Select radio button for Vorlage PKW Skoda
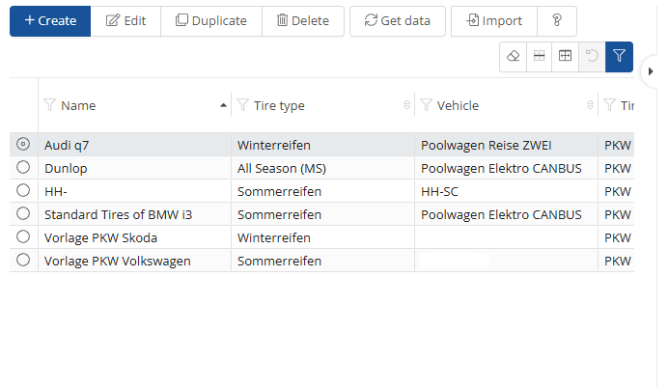 click(23, 236)
